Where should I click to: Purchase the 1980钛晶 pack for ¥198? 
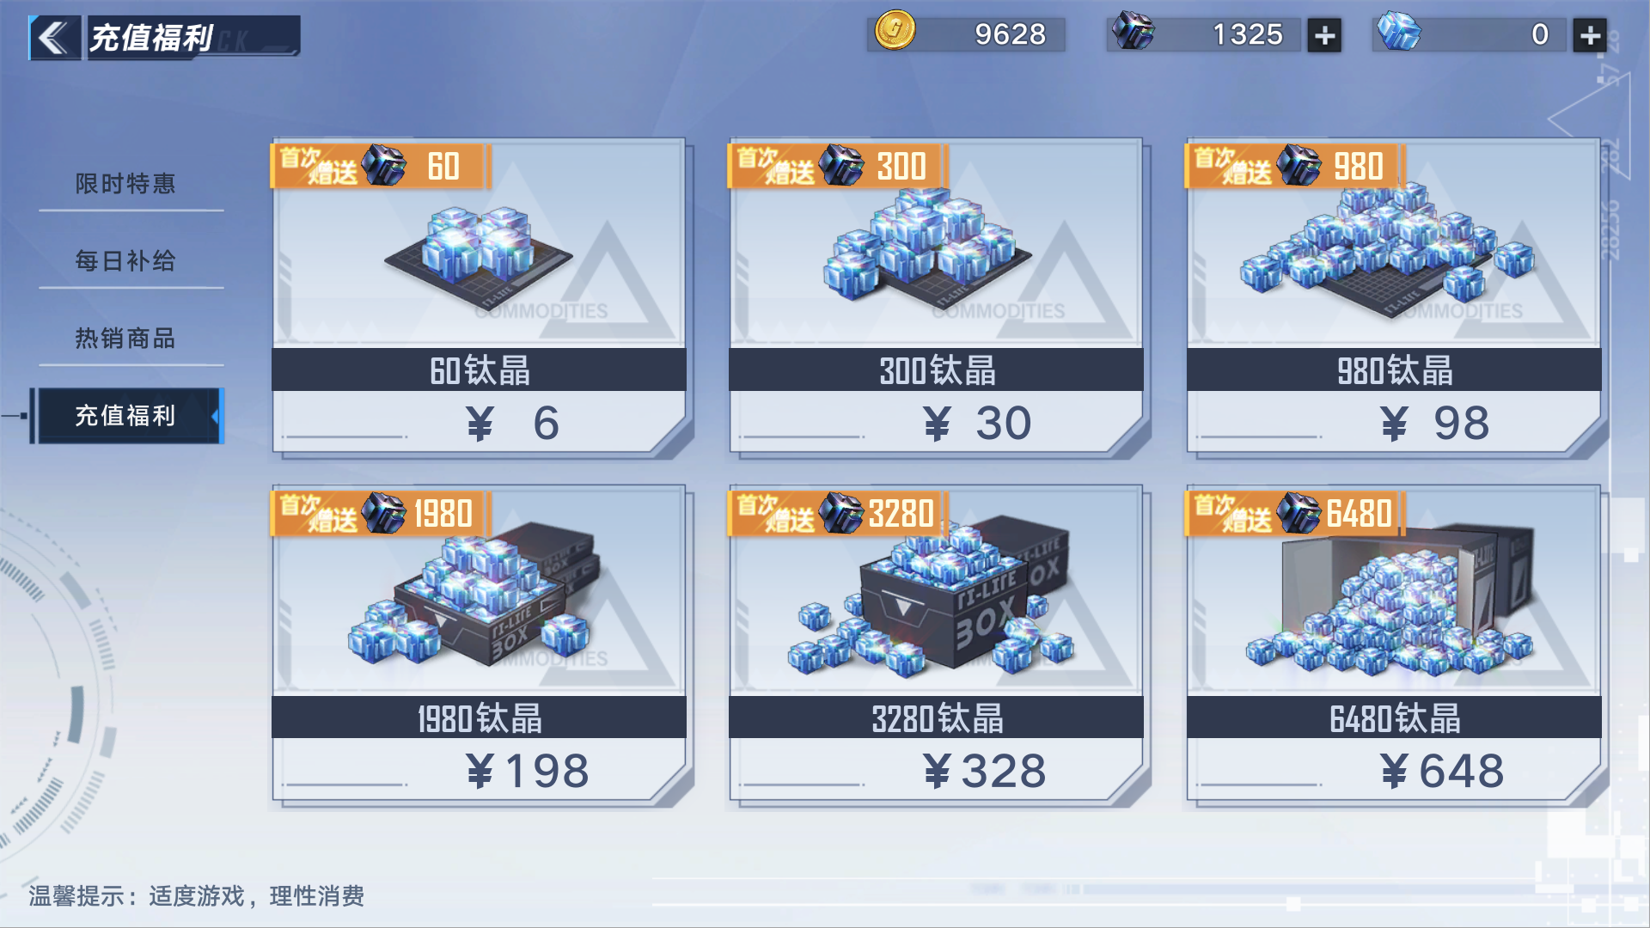[x=479, y=644]
